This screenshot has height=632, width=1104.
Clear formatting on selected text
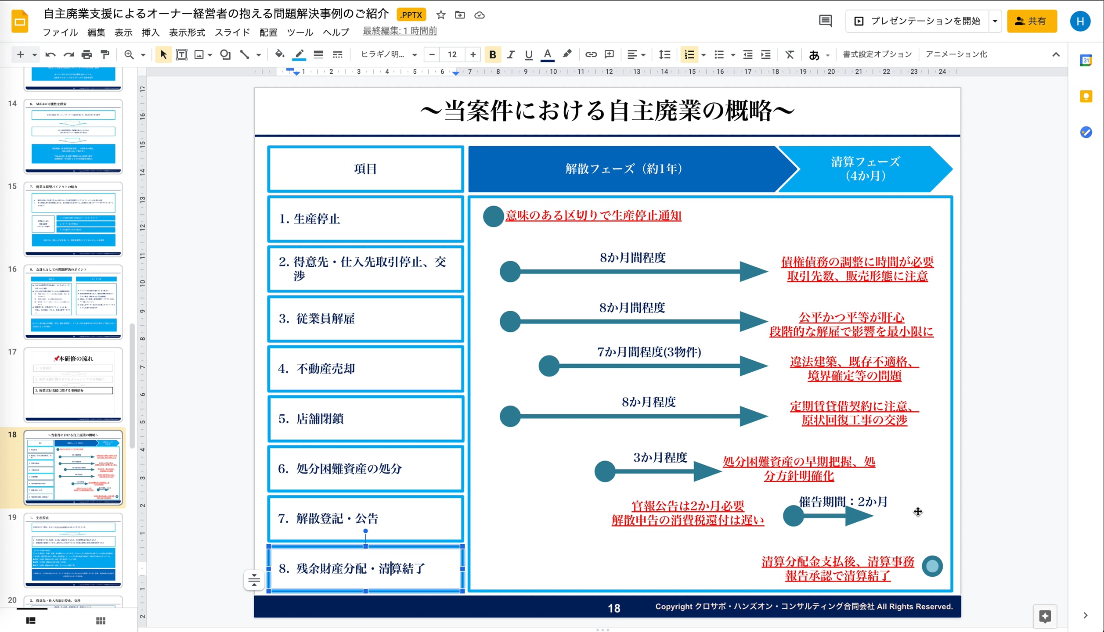[x=790, y=54]
